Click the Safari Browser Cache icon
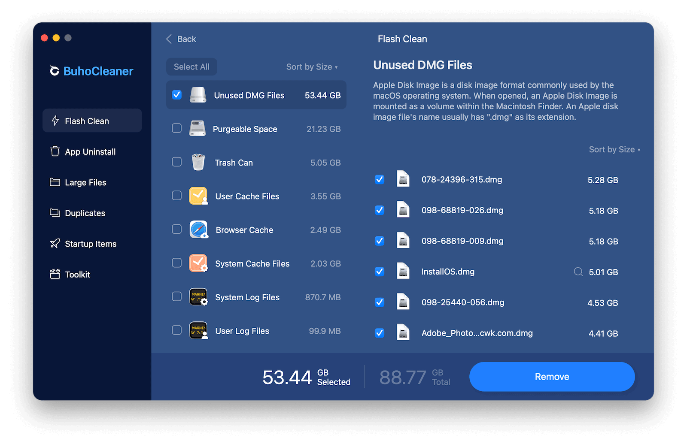687x444 pixels. coord(198,230)
